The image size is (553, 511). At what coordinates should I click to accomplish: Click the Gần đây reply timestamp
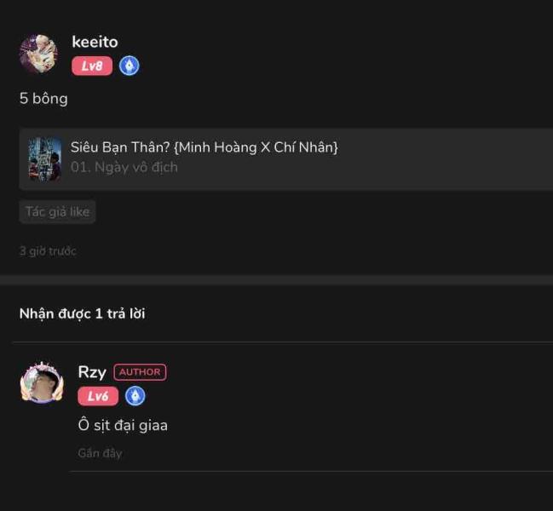tap(101, 453)
